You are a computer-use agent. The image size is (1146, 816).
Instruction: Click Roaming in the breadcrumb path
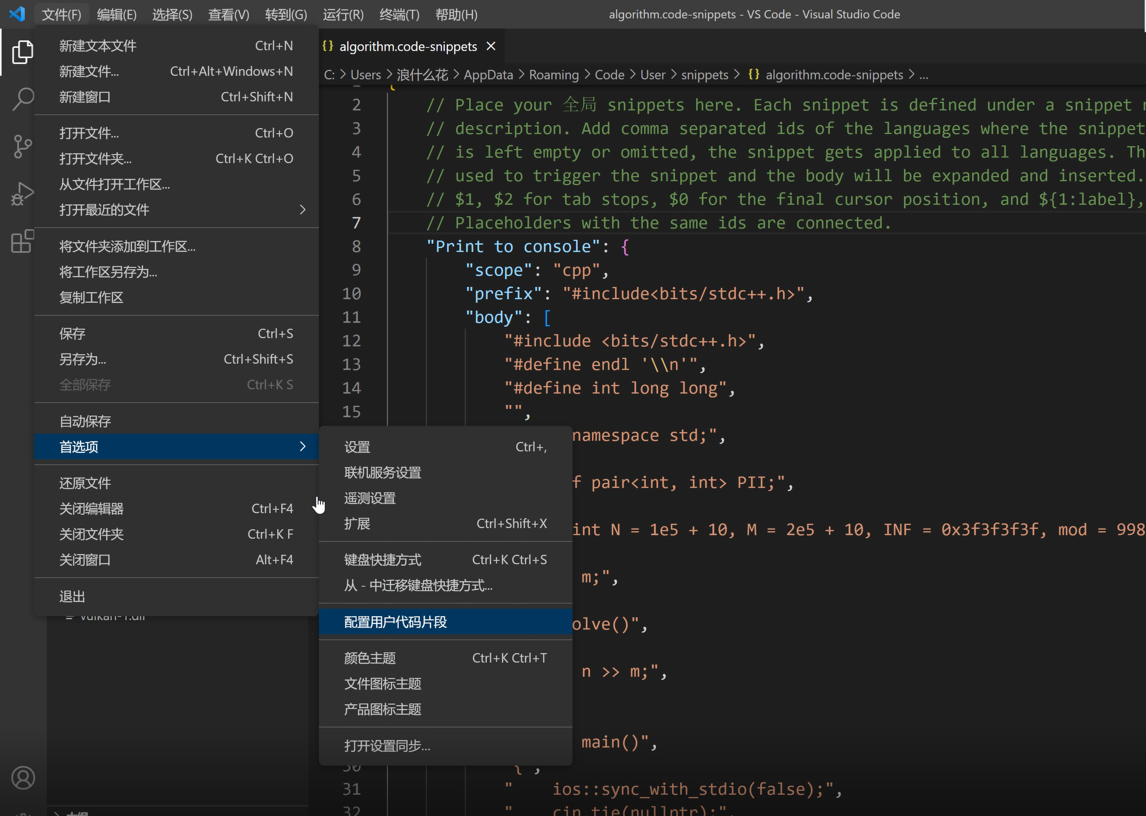[554, 74]
